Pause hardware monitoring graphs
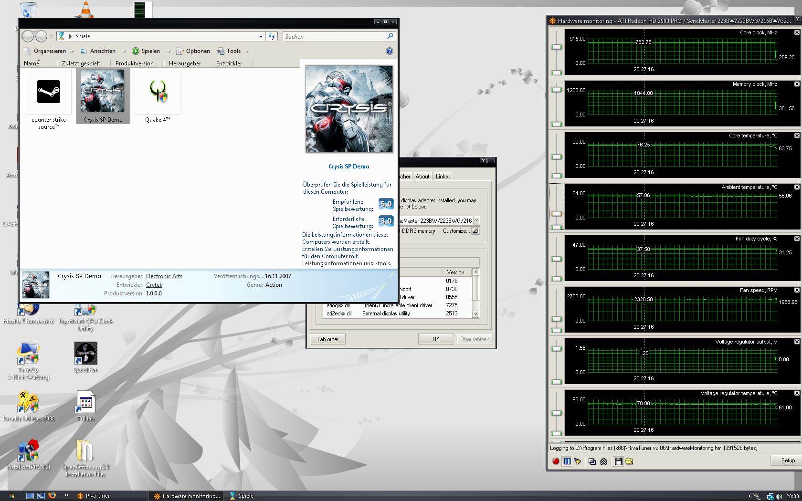The image size is (802, 501). (x=567, y=461)
